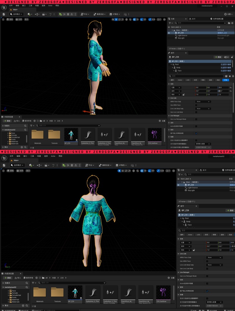Screen dimensions: 235x311
Task: Open content browser 设置 gear in the bottom editor
Action: click(171, 278)
